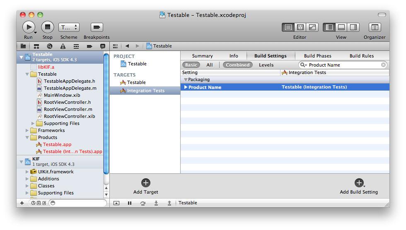Select the Combined display mode
Screen dimensions: 406x230
[x=237, y=65]
